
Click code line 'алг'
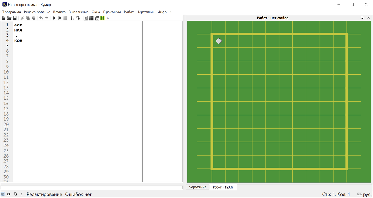pos(18,25)
